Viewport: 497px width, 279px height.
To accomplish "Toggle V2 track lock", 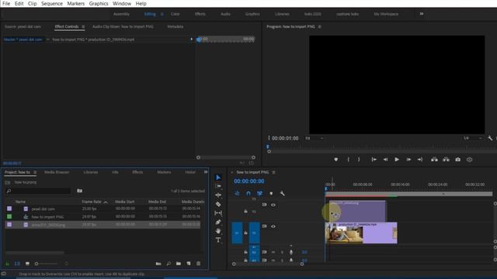I will pos(245,211).
